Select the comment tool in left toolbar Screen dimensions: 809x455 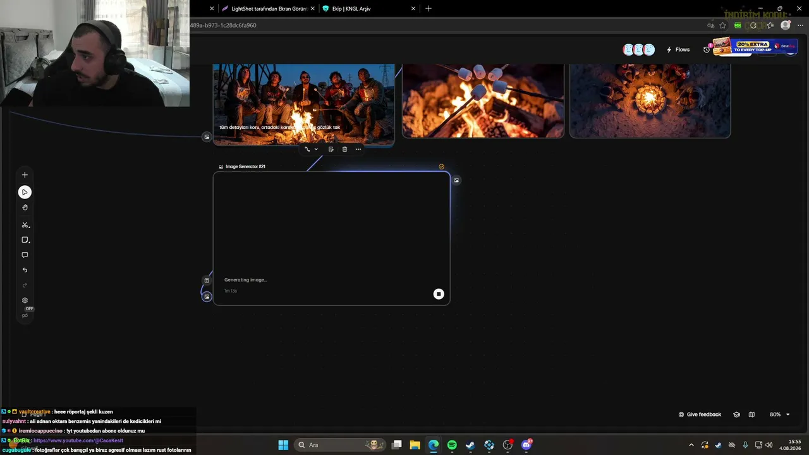click(25, 255)
